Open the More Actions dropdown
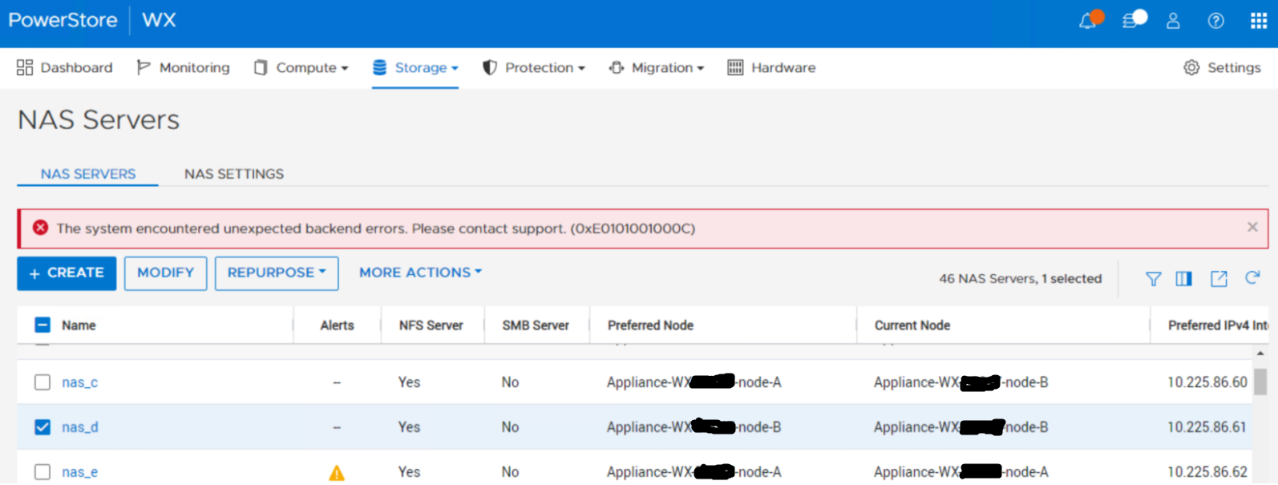 coord(420,273)
